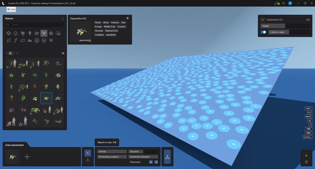Go to library page 3
The image size is (315, 169).
coord(14,54)
